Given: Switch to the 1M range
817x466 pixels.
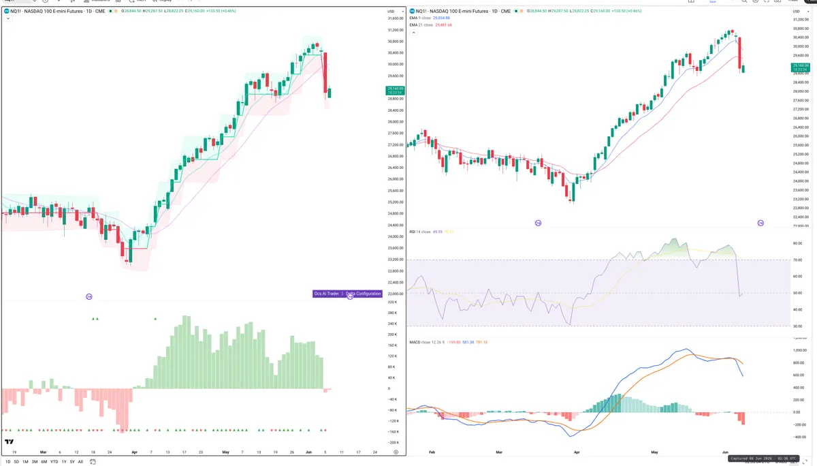Looking at the screenshot, I should point(25,461).
